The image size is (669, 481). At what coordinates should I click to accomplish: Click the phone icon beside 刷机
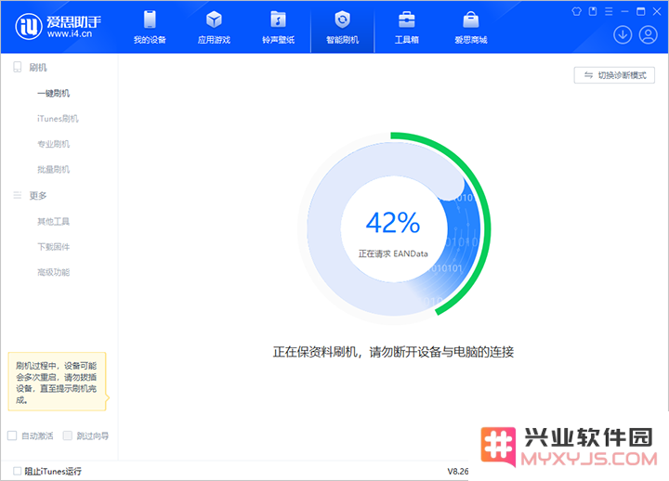(17, 67)
